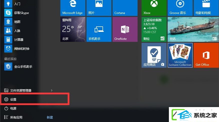Open the 应用商店 store tile

154,55
